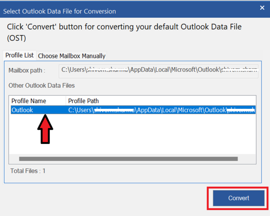Switch to Choose Mailbox Manually tab
This screenshot has width=270, height=216.
click(x=72, y=56)
